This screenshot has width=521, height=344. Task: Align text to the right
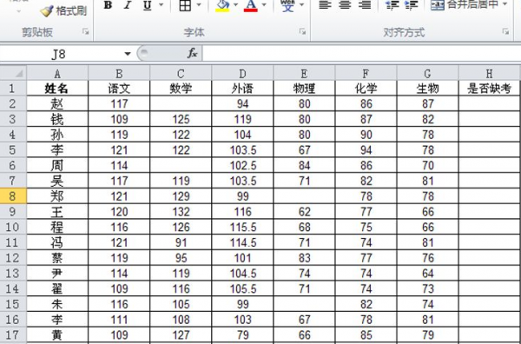pos(365,5)
